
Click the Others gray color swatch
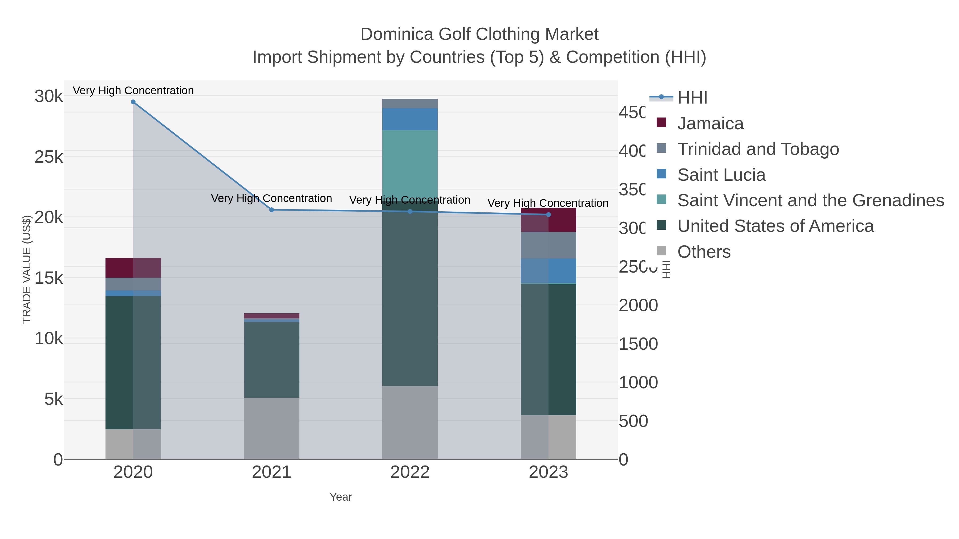coord(661,251)
